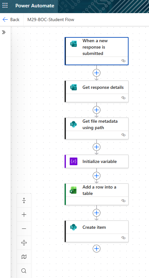149x278 pixels.
Task: Zoom out on the flow canvas
Action: point(24,229)
